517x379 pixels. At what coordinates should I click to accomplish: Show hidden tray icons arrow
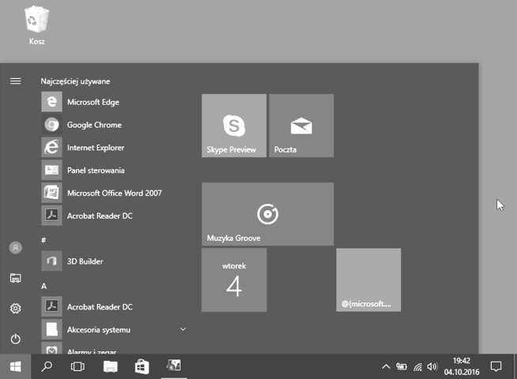(x=386, y=366)
